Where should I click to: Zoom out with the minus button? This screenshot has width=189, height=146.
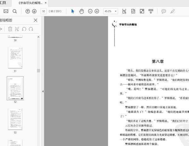pos(90,11)
